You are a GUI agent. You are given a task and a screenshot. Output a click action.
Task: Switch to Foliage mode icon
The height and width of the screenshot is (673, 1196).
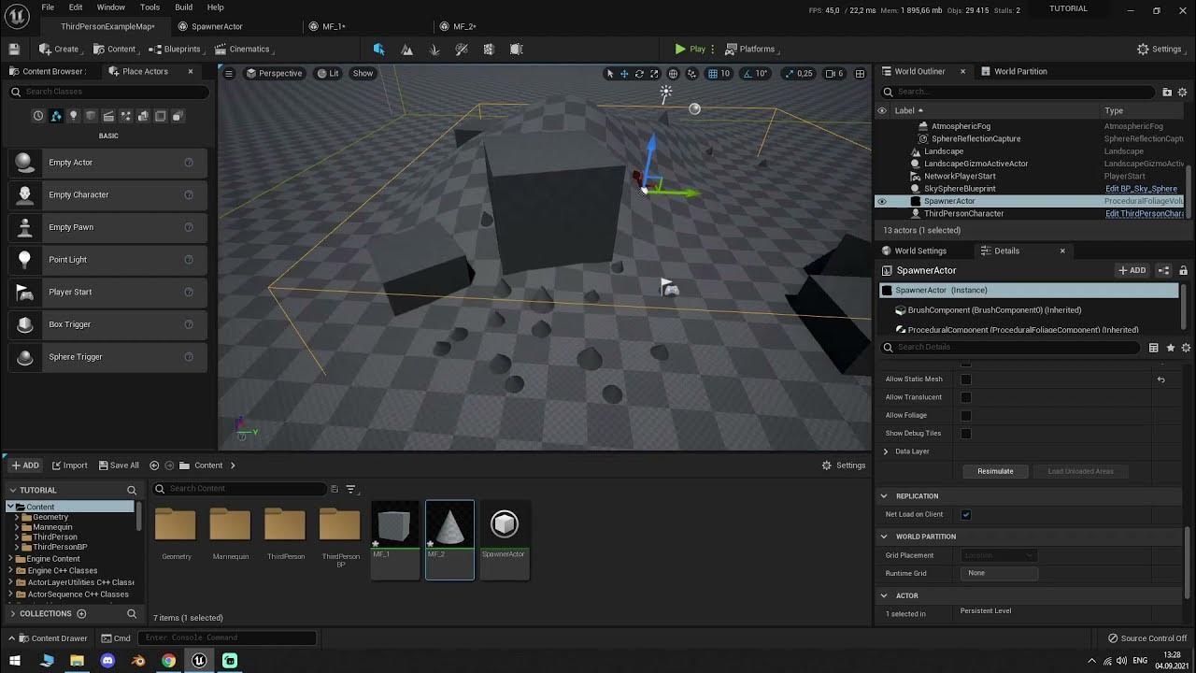coord(434,49)
